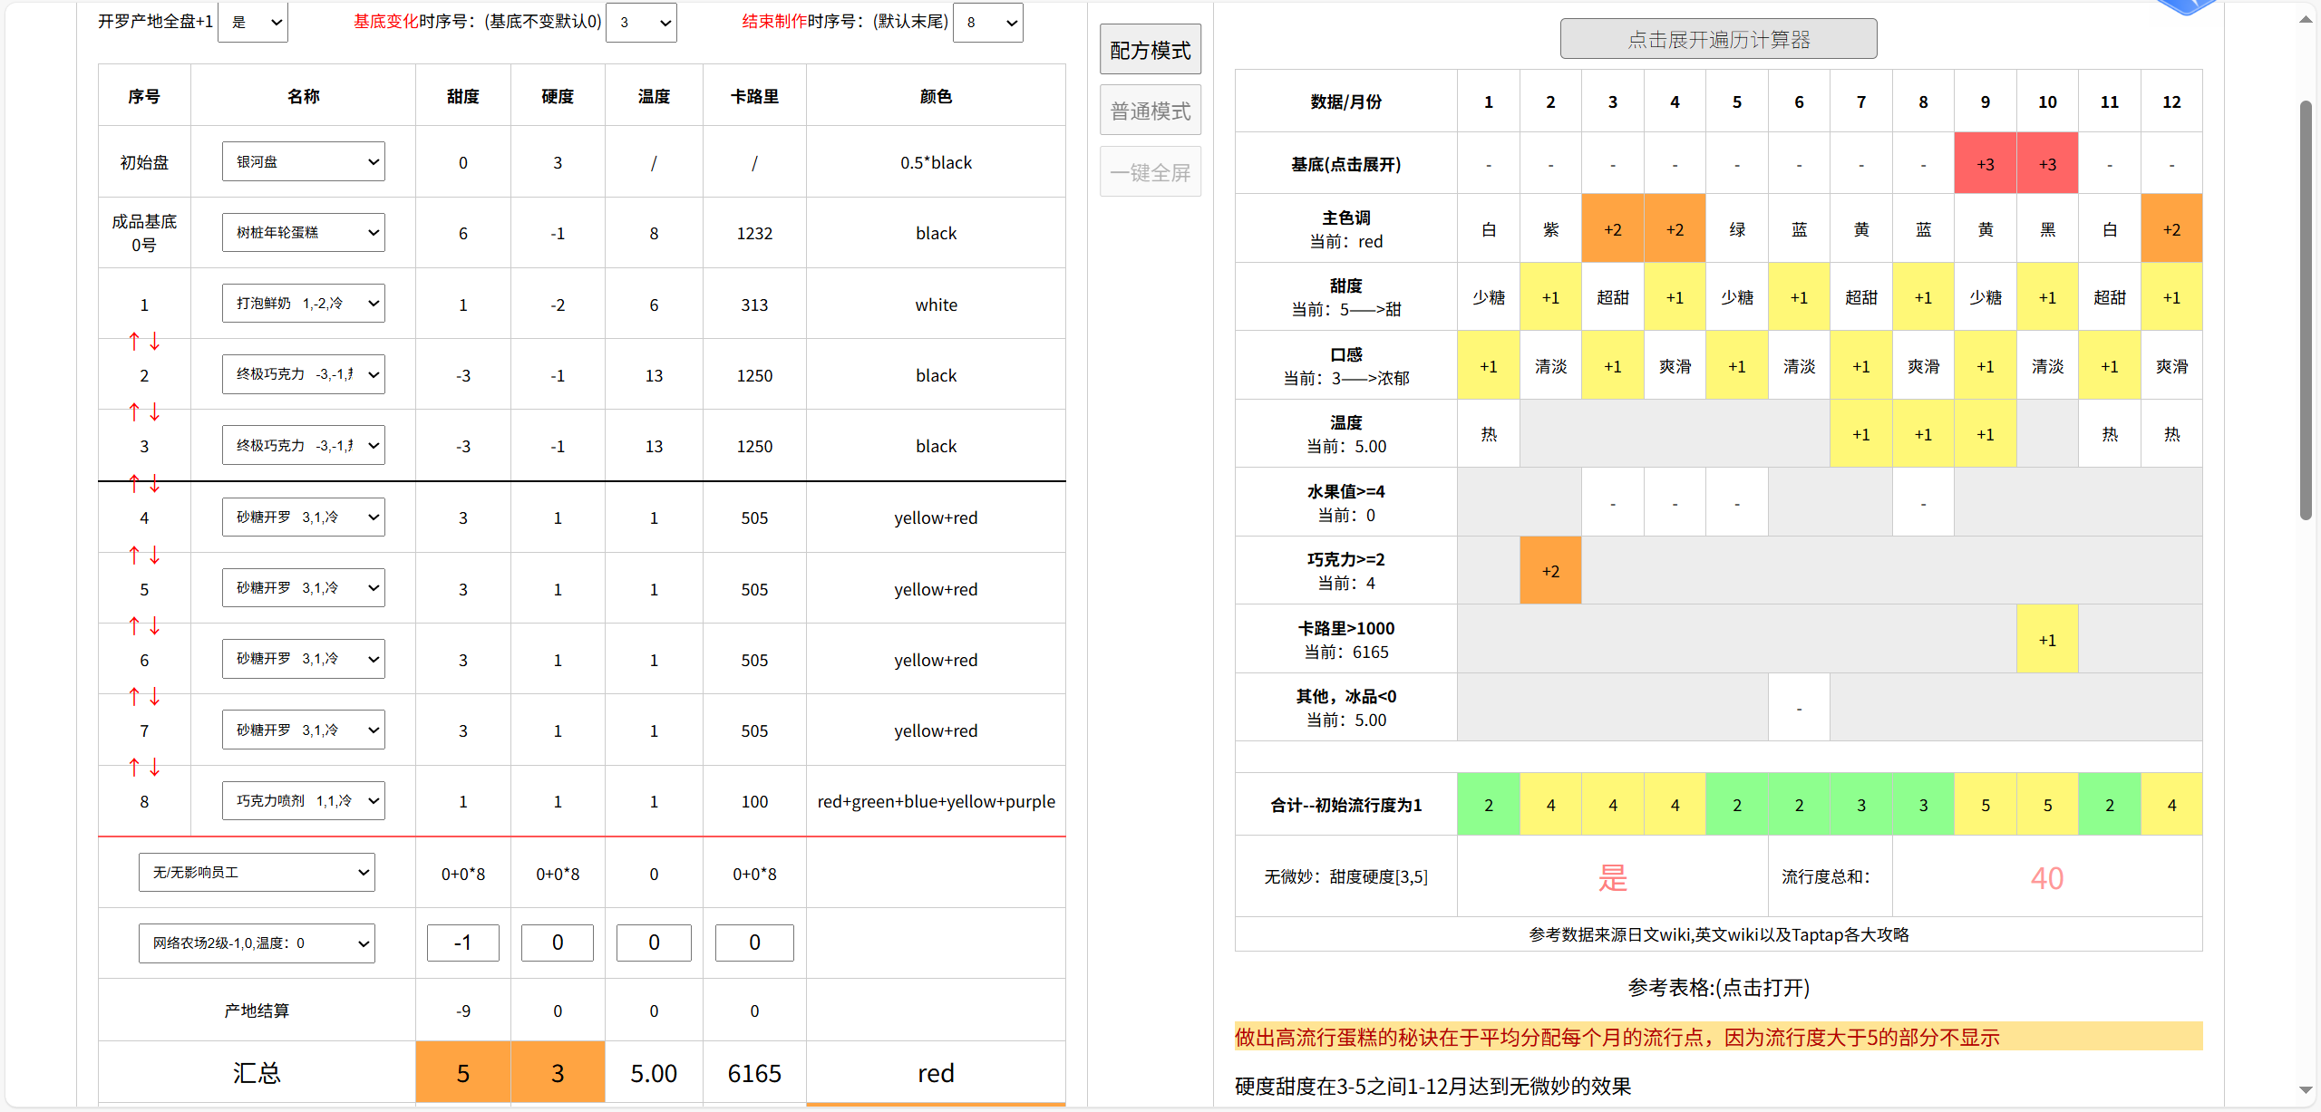Switch to 配方模式 mode
Image resolution: width=2321 pixels, height=1112 pixels.
(x=1151, y=50)
